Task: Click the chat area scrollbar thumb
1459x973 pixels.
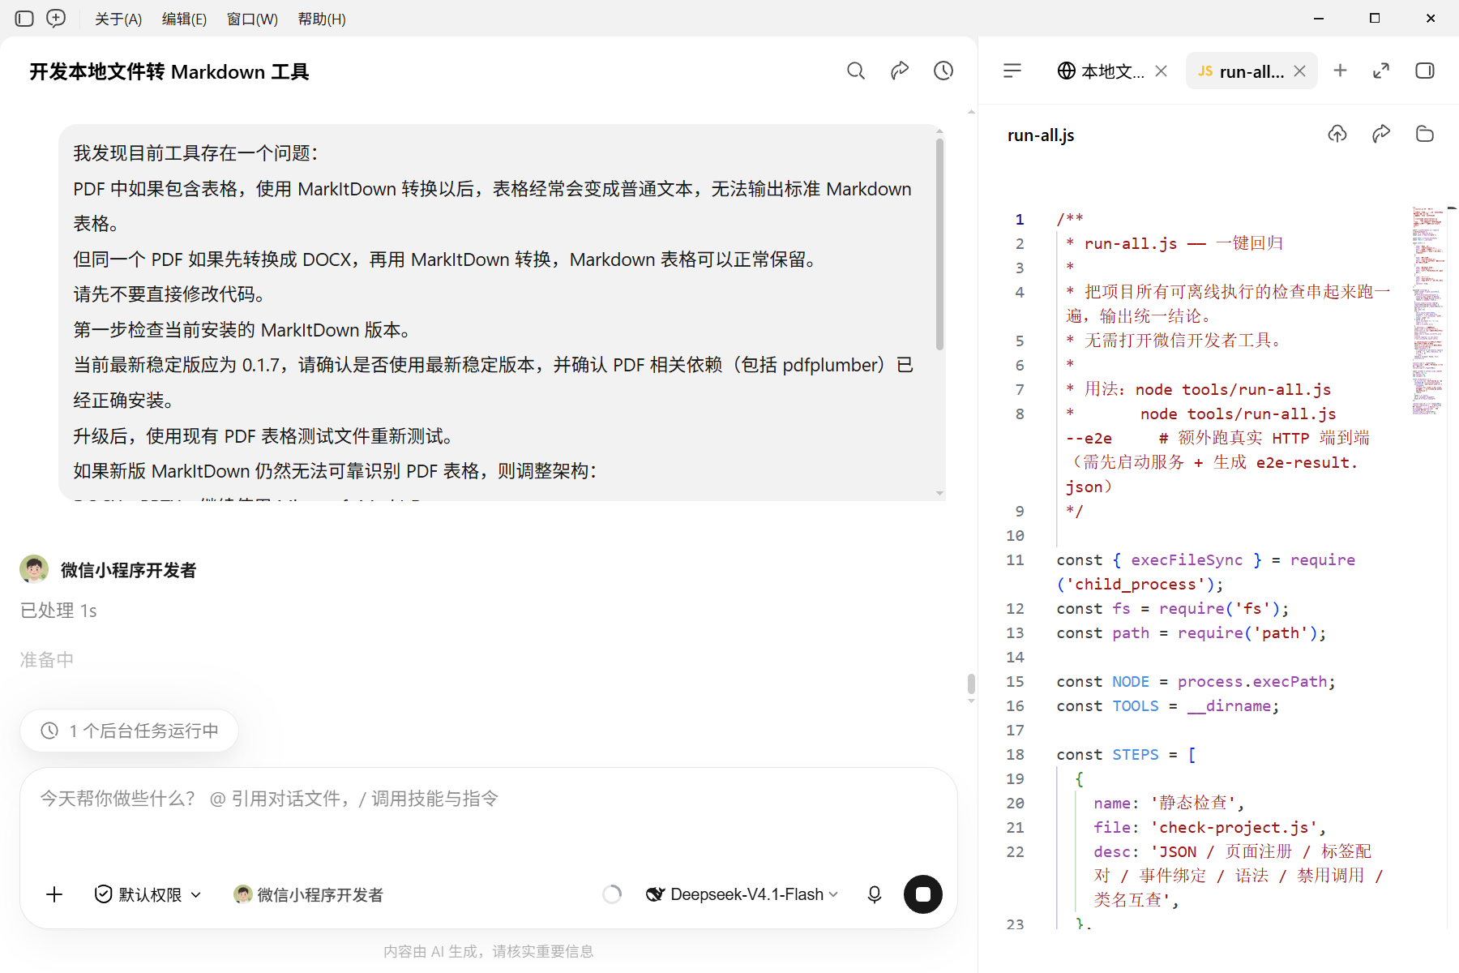Action: (x=971, y=684)
